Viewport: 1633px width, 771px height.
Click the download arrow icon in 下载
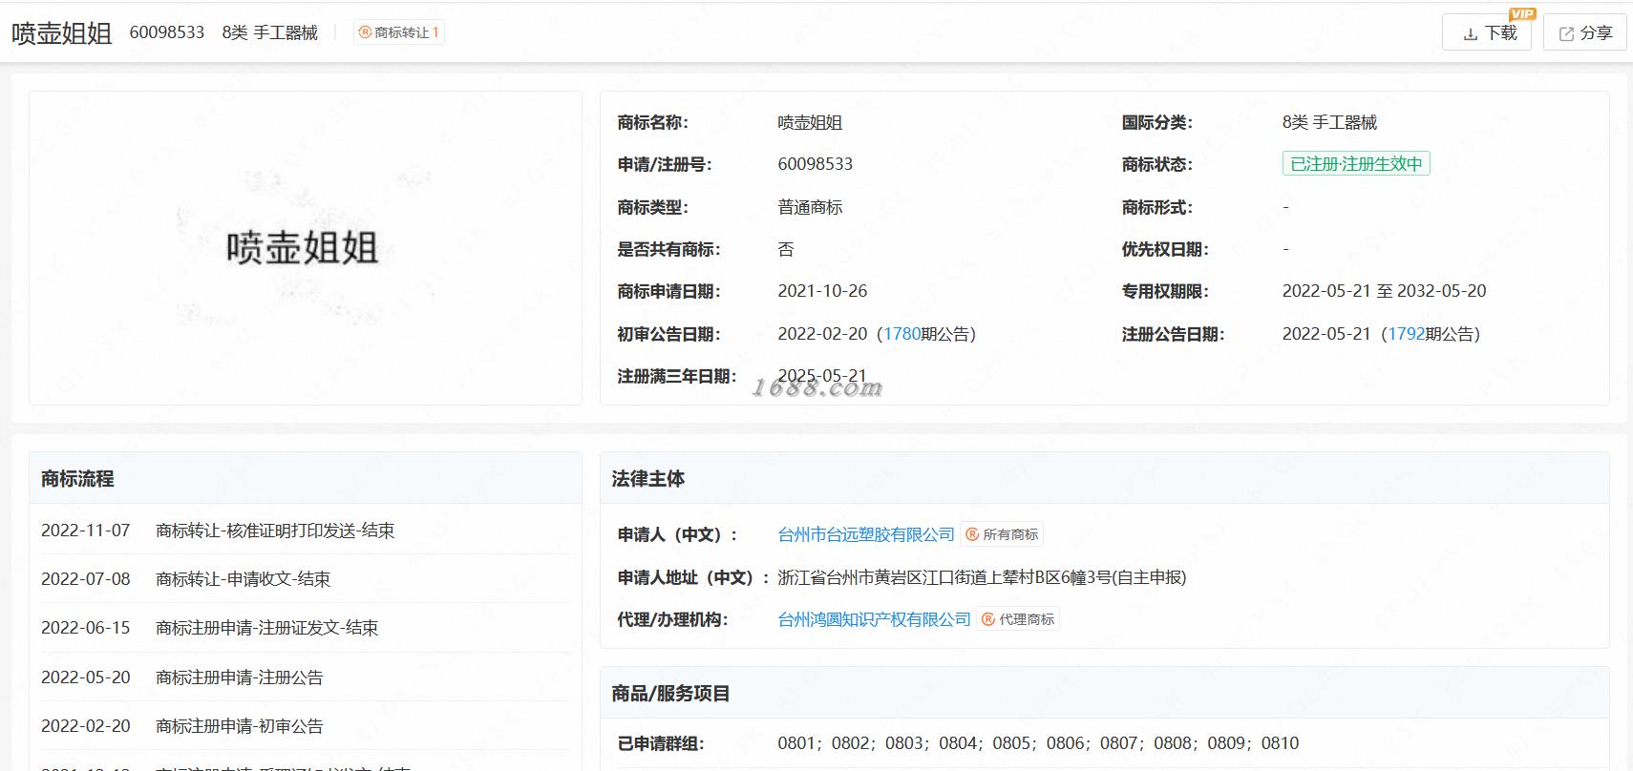[1471, 34]
